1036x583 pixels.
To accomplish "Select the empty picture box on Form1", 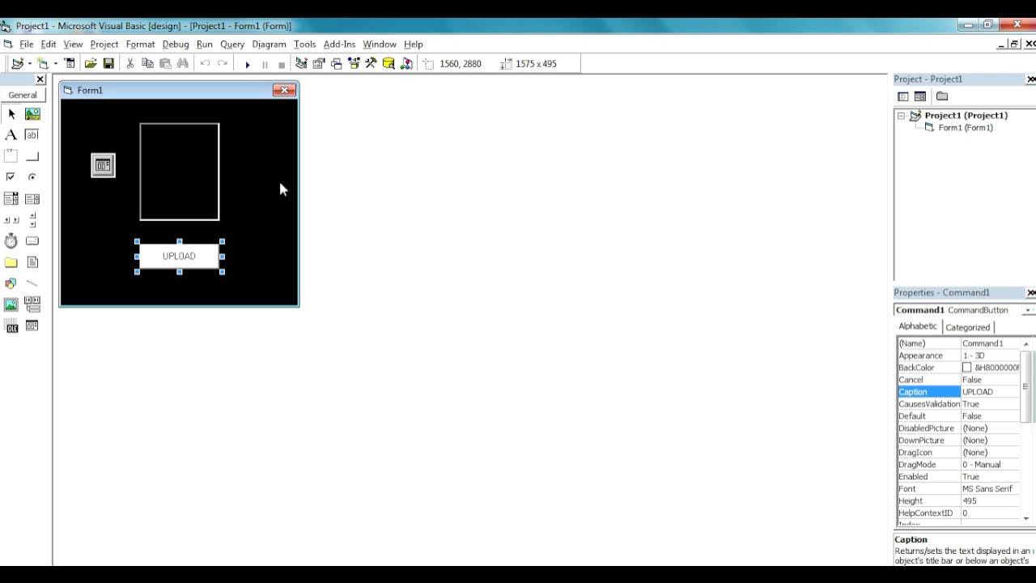I will click(180, 172).
